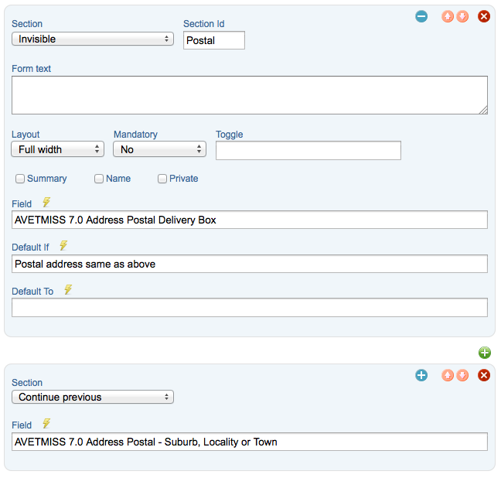The height and width of the screenshot is (478, 501).
Task: Move the Postal section up
Action: (x=448, y=16)
